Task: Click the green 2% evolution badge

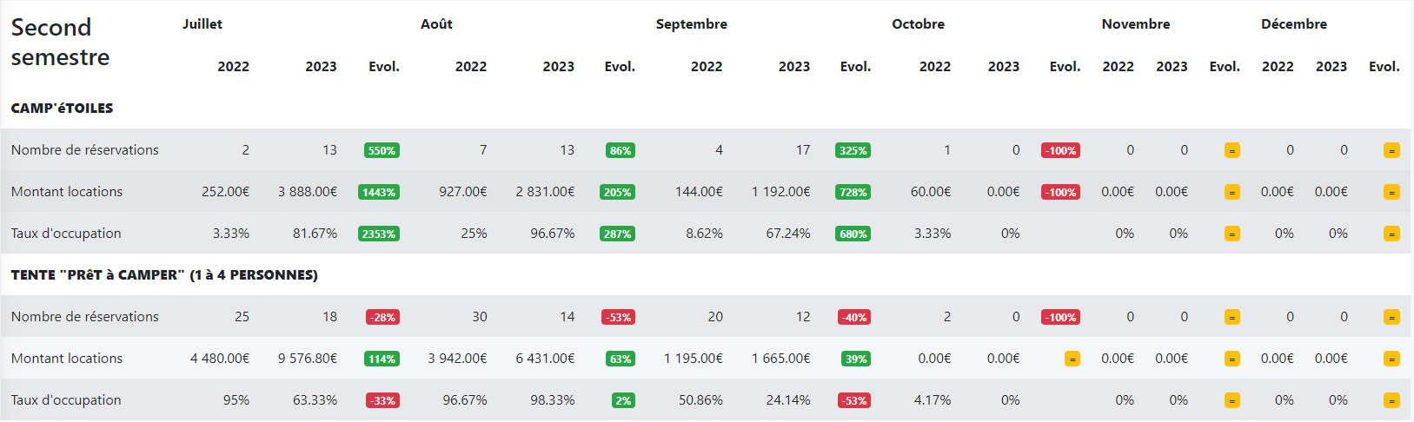Action: coord(623,400)
